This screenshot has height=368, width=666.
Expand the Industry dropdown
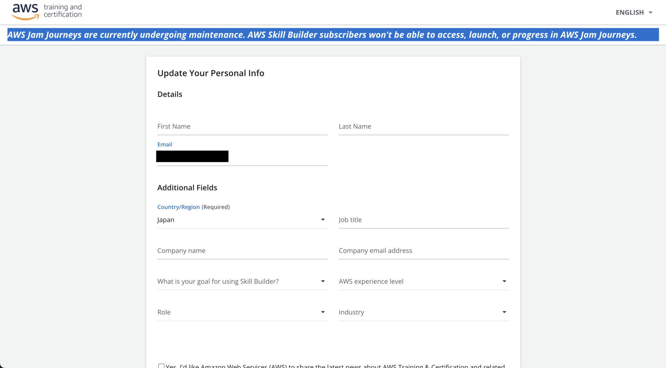pyautogui.click(x=423, y=312)
